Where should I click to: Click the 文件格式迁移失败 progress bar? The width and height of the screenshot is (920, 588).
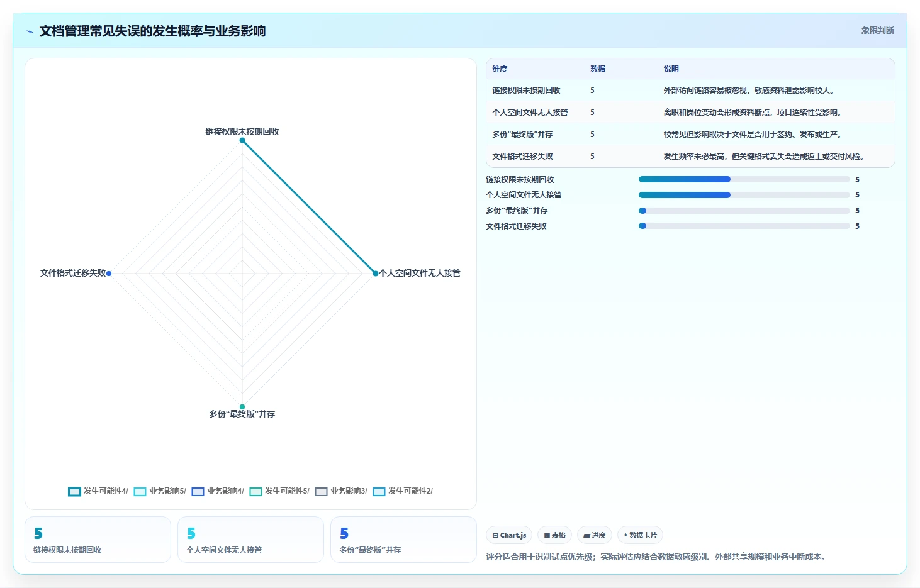744,226
